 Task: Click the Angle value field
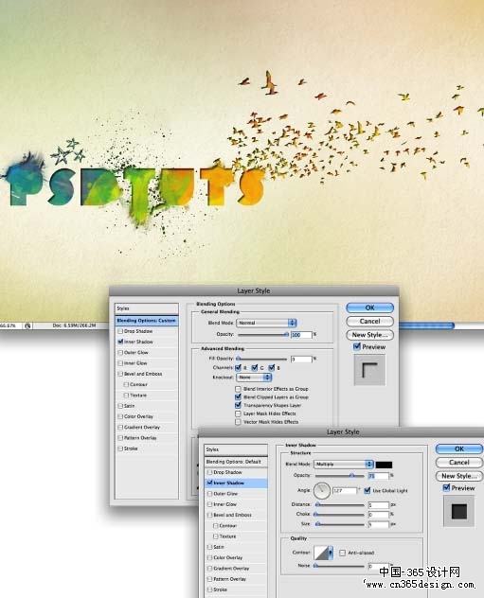point(345,490)
